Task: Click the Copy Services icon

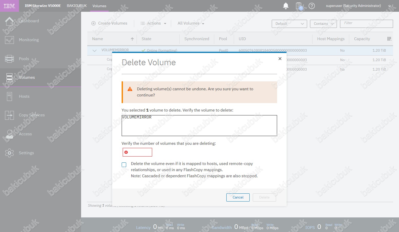Action: (9, 115)
